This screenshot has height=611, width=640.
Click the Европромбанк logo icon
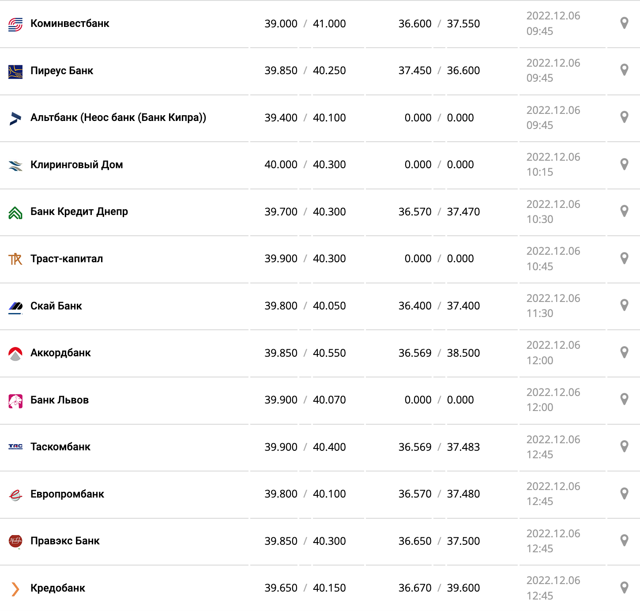(15, 495)
